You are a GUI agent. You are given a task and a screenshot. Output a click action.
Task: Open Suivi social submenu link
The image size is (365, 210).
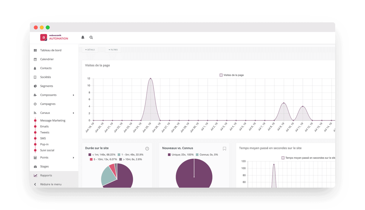pos(47,150)
